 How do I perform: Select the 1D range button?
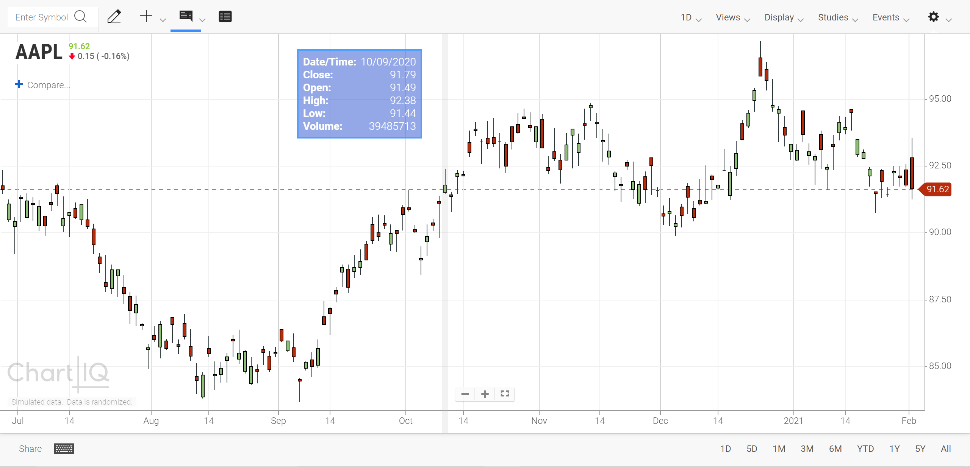tap(725, 449)
